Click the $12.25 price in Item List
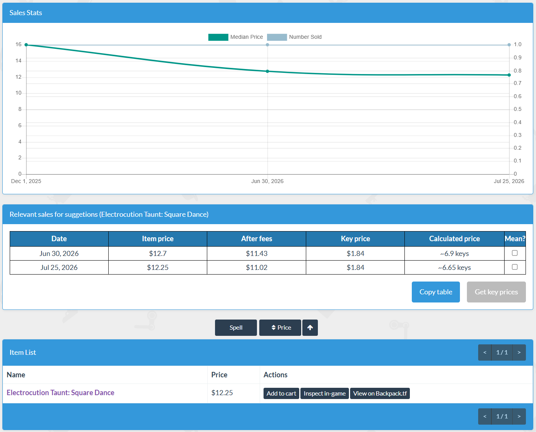Screen dimensions: 536x432 click(222, 393)
